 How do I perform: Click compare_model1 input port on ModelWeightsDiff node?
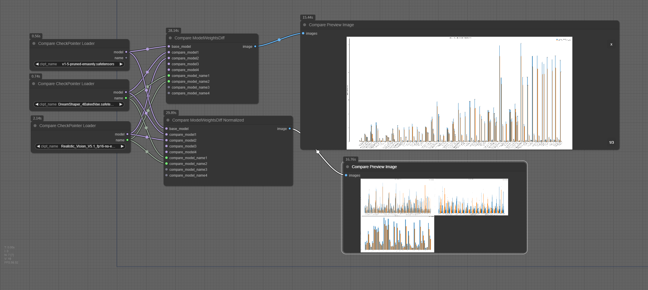[169, 52]
